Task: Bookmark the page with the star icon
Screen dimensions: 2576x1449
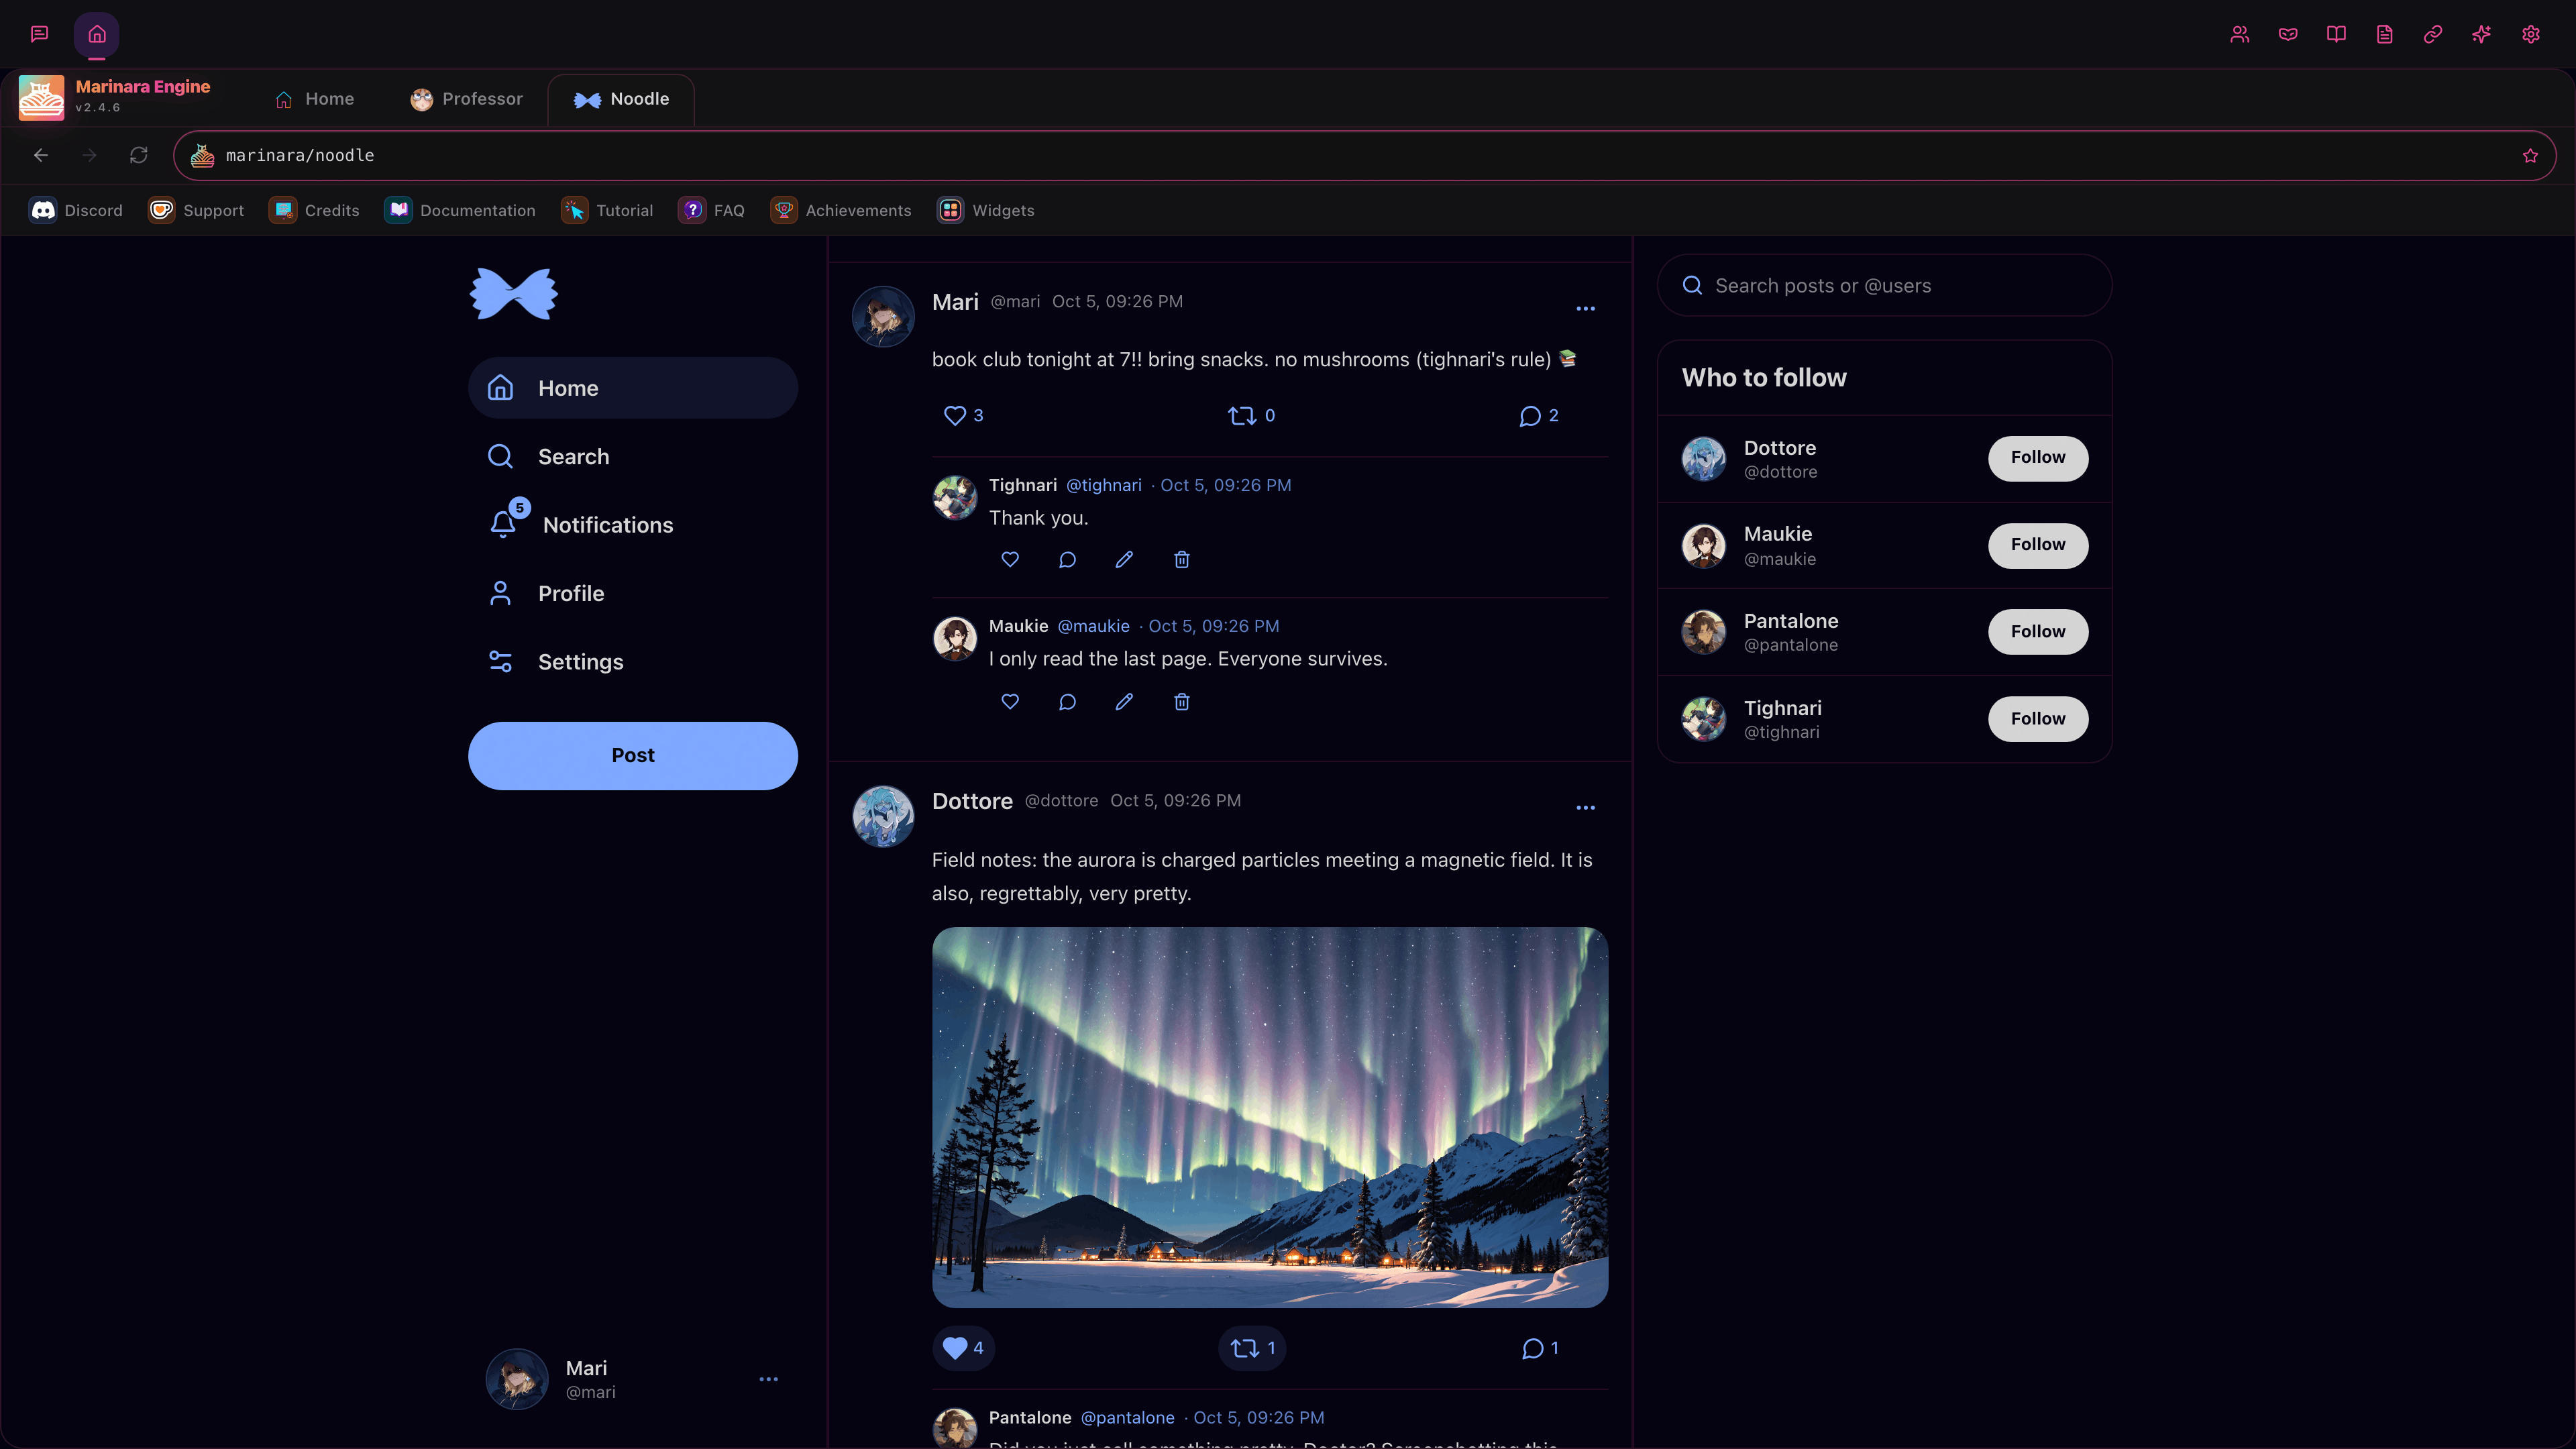Action: coord(2530,156)
